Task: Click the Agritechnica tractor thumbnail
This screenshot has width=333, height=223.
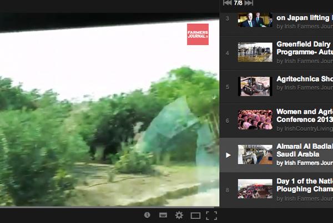Action: [255, 86]
